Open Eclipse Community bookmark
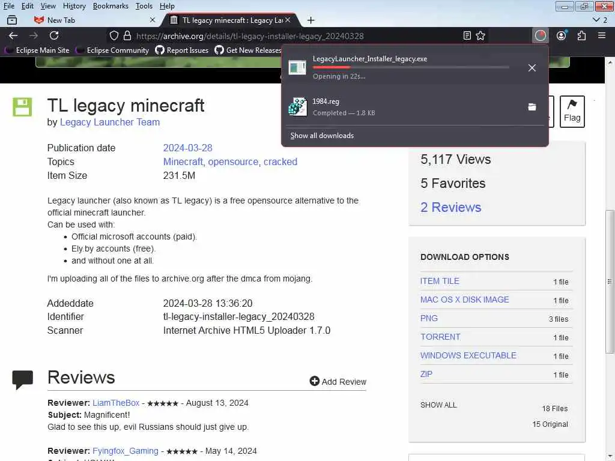Screen dimensions: 615x461 [x=113, y=50]
